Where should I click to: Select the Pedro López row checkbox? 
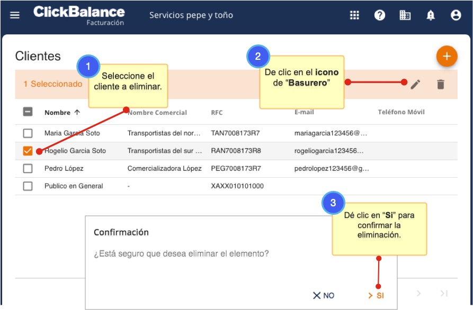pyautogui.click(x=28, y=169)
